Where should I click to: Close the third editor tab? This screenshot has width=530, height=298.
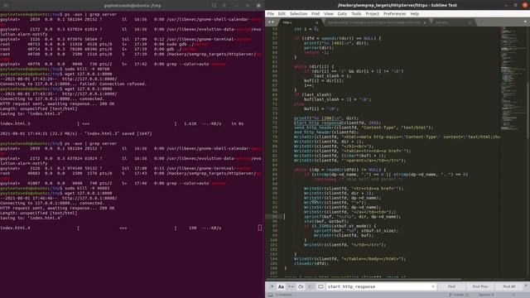pyautogui.click(x=470, y=22)
